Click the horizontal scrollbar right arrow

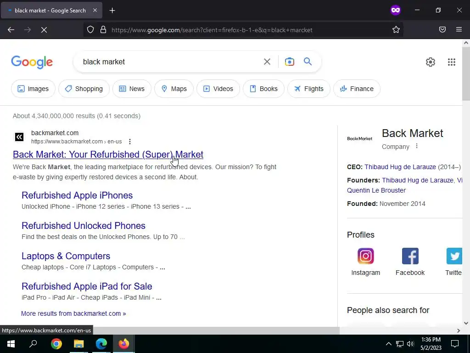coord(459,330)
